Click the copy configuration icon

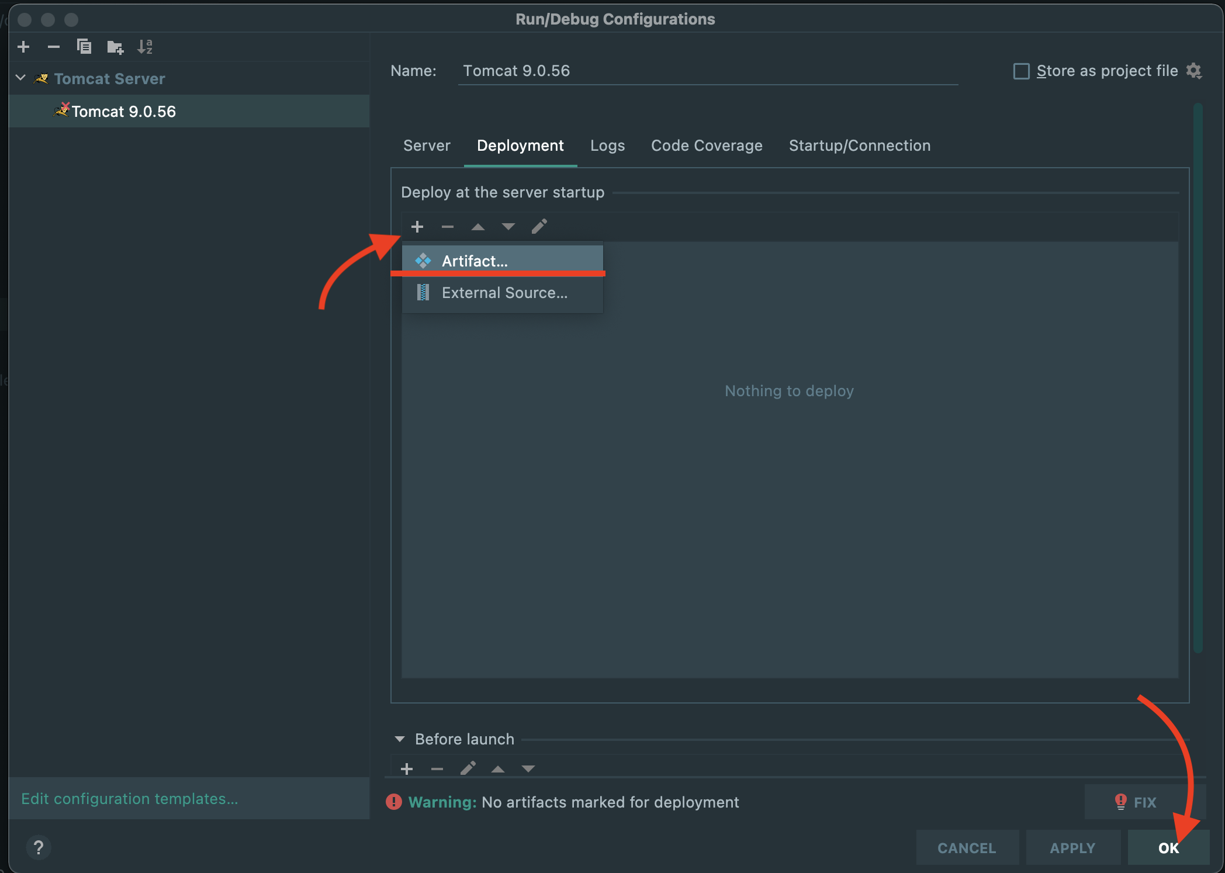tap(84, 47)
